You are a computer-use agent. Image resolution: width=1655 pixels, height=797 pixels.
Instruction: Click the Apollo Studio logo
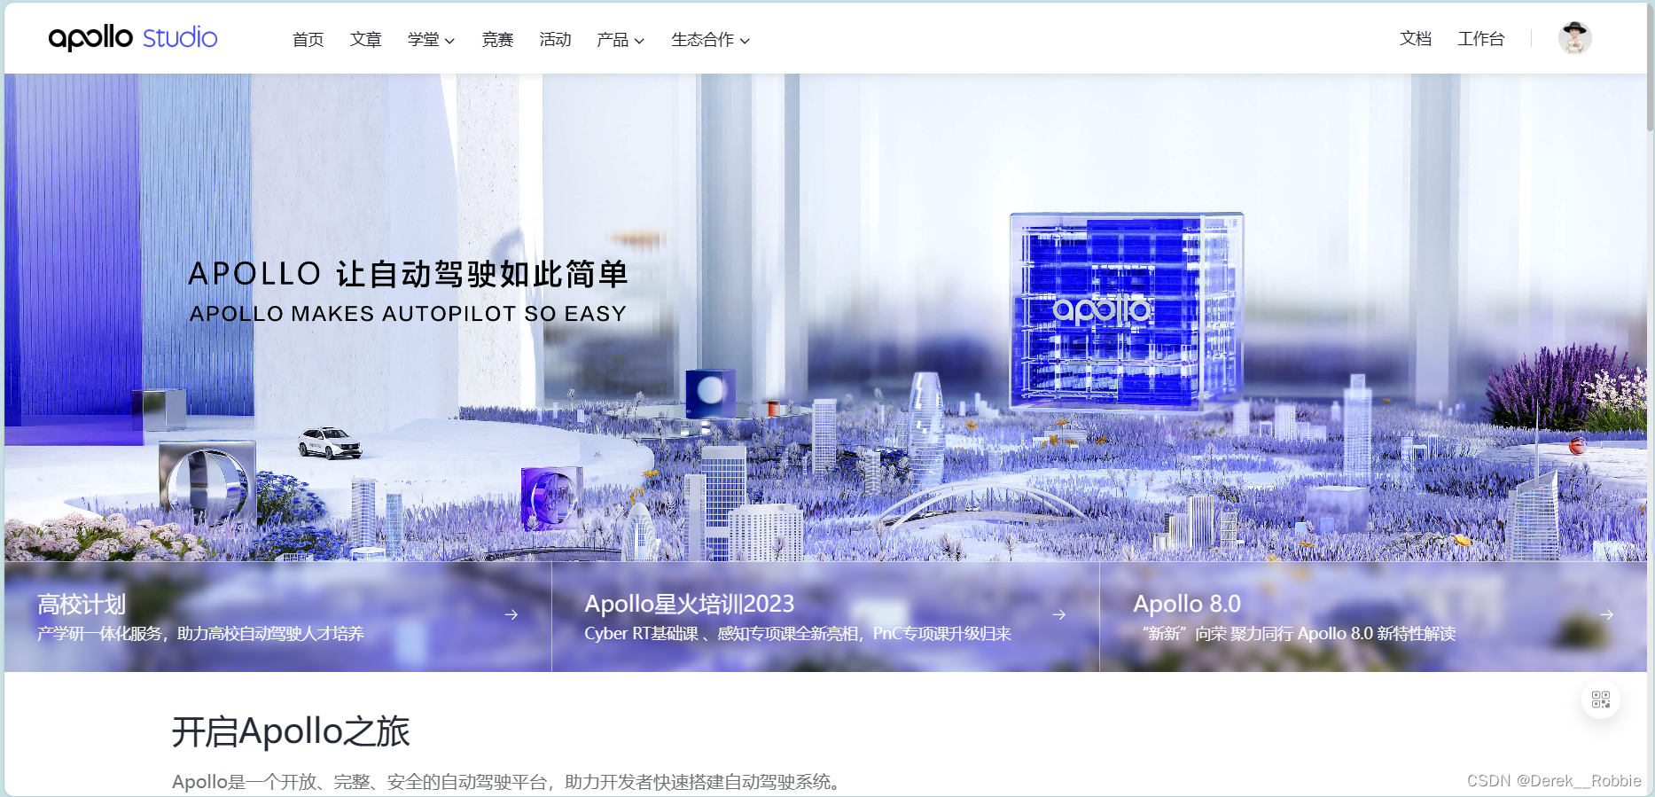point(133,37)
